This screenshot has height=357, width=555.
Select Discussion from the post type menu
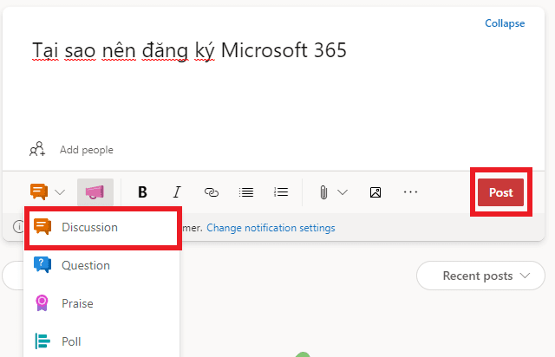102,227
